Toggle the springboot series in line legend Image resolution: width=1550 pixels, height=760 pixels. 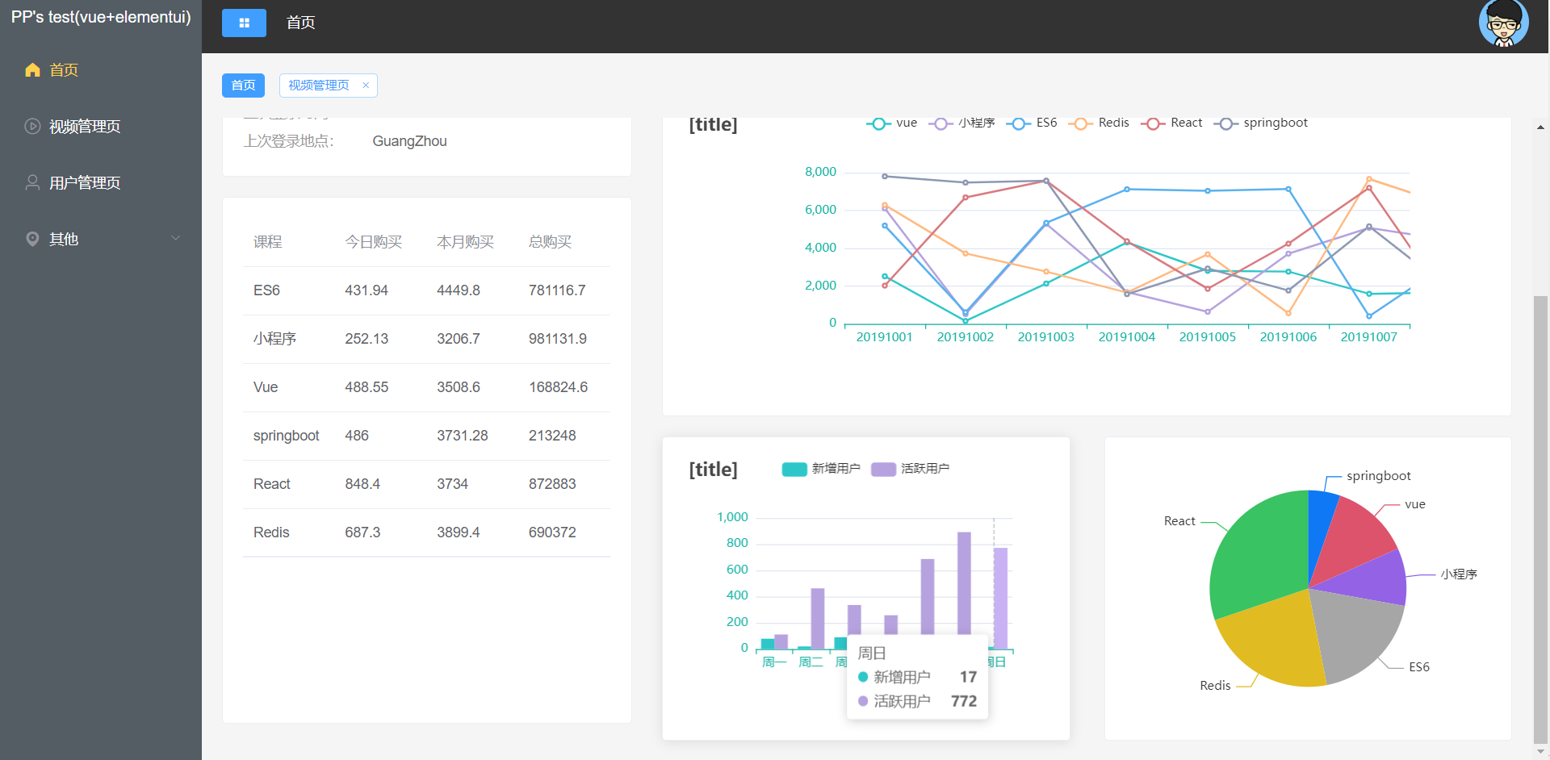pos(1260,123)
